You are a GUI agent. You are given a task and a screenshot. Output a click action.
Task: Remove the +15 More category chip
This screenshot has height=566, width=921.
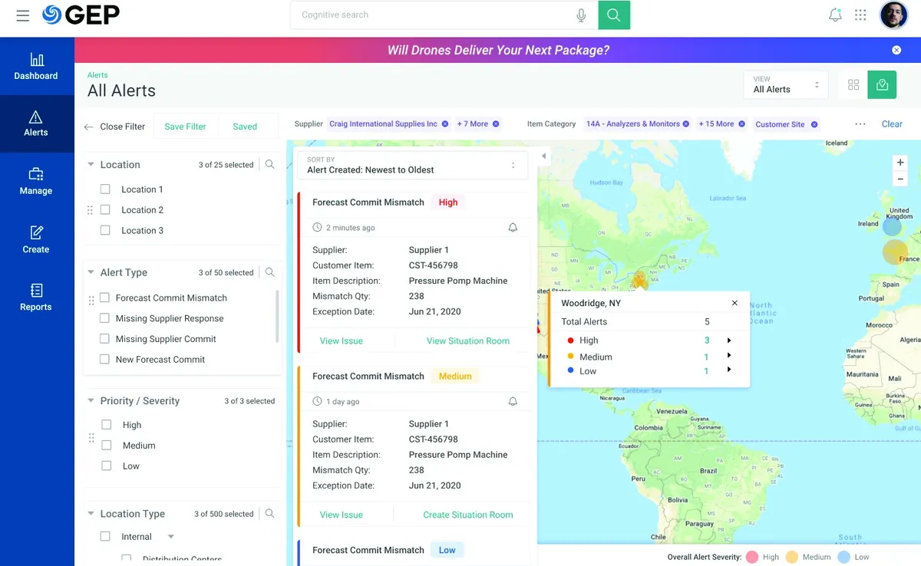pos(741,124)
